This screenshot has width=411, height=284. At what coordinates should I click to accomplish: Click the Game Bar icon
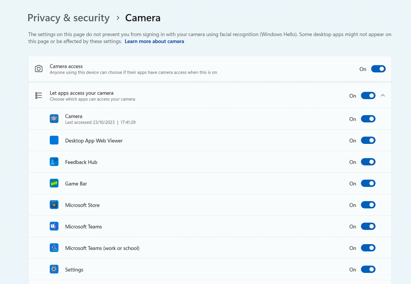(x=54, y=183)
